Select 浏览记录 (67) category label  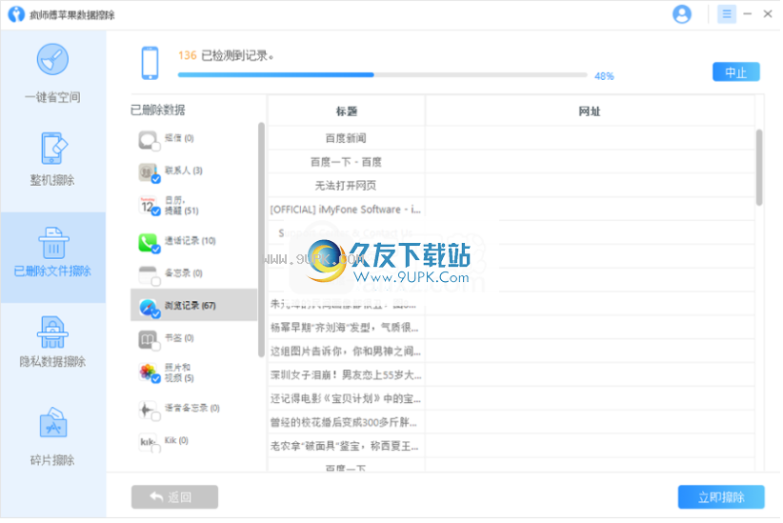191,307
